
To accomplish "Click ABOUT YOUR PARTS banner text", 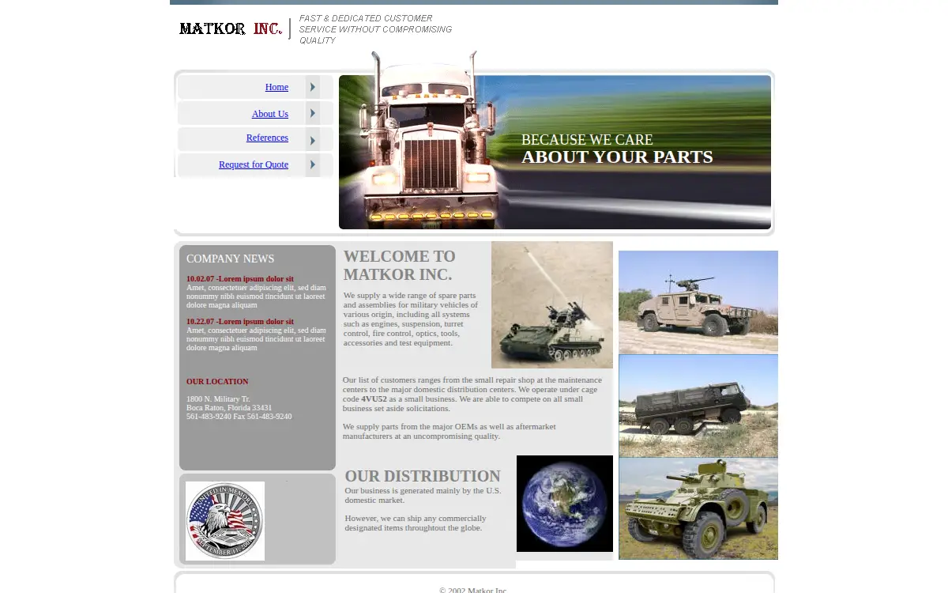I will pos(617,157).
